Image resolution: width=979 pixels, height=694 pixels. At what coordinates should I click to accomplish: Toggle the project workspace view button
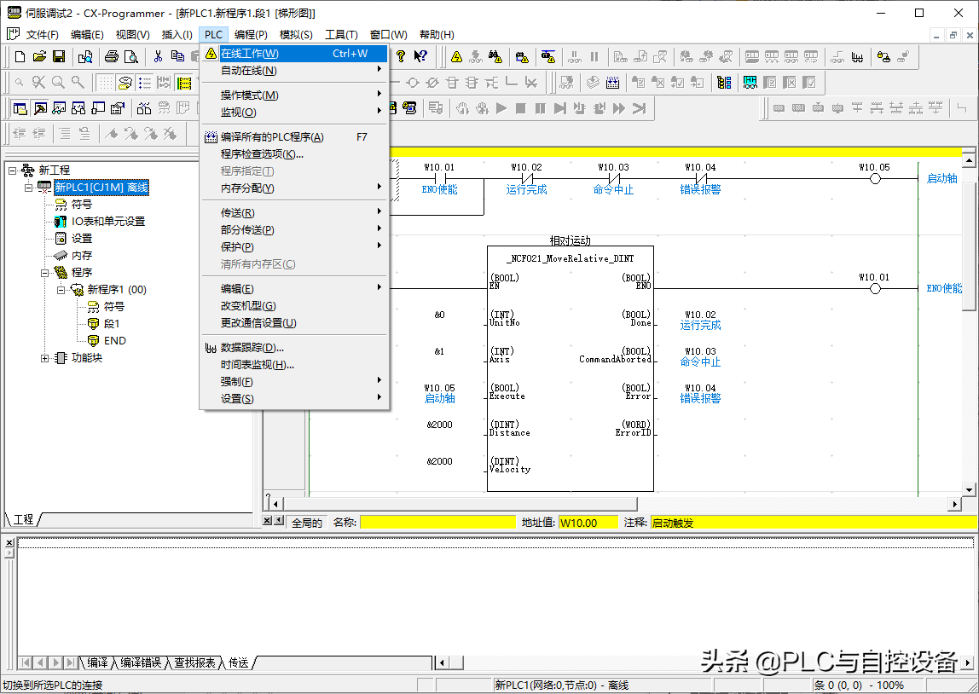point(20,108)
